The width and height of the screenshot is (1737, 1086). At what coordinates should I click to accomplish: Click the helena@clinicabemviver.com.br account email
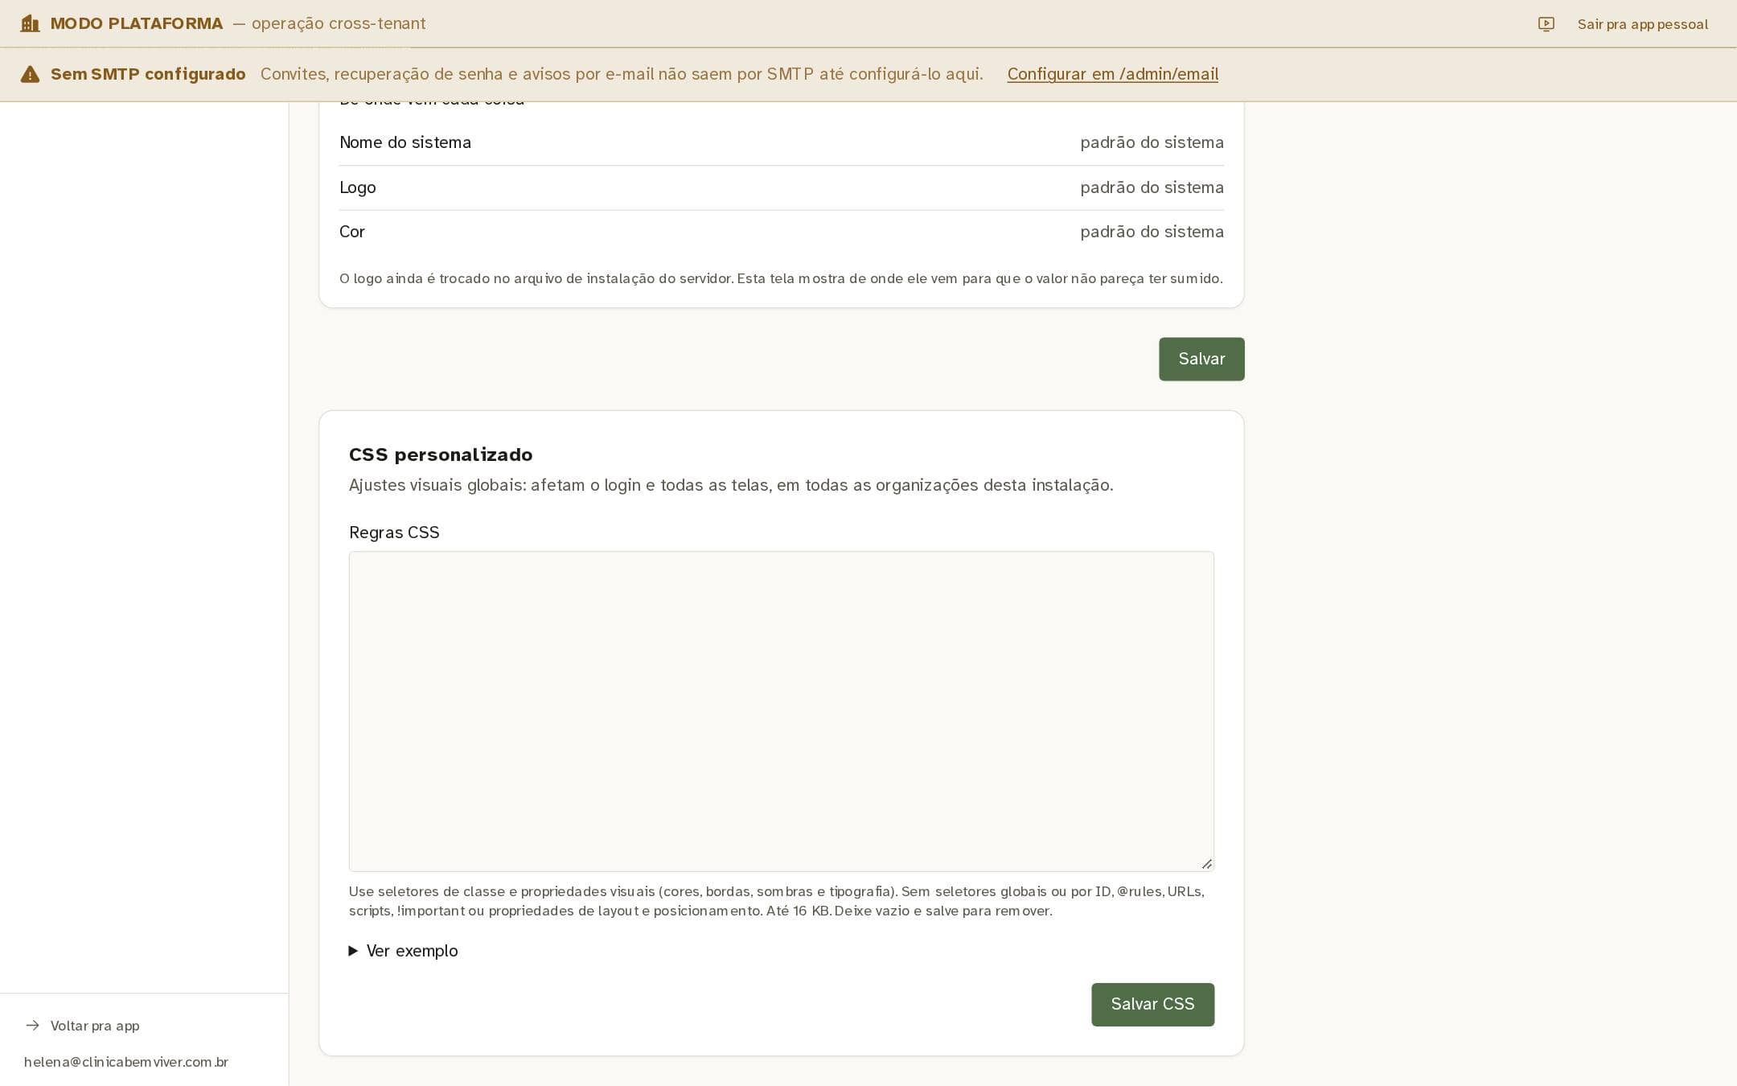tap(126, 1062)
